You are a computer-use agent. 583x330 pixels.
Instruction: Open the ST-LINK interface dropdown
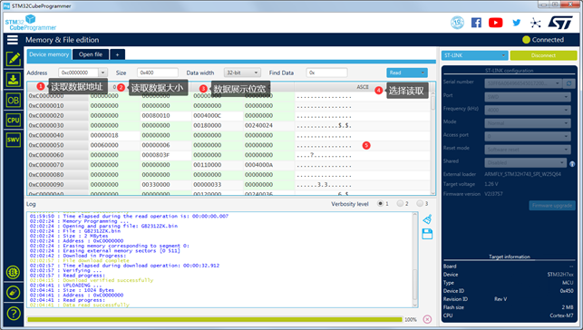click(x=474, y=55)
